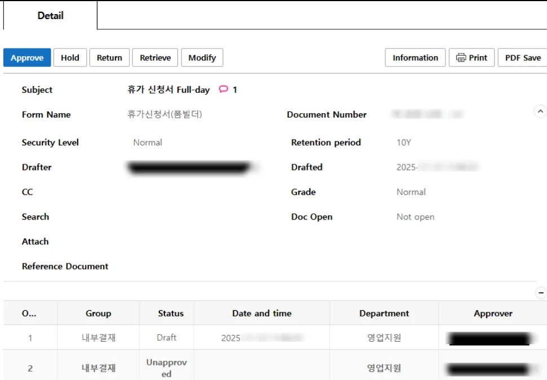Screen dimensions: 547x380
Task: Click the Date and time column header
Action: point(262,314)
